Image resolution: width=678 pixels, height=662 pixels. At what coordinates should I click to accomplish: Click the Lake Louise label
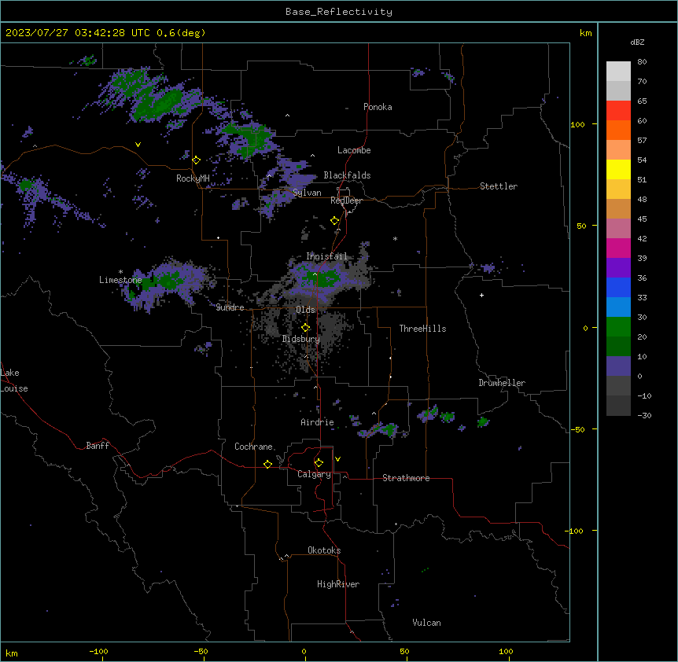[x=14, y=381]
